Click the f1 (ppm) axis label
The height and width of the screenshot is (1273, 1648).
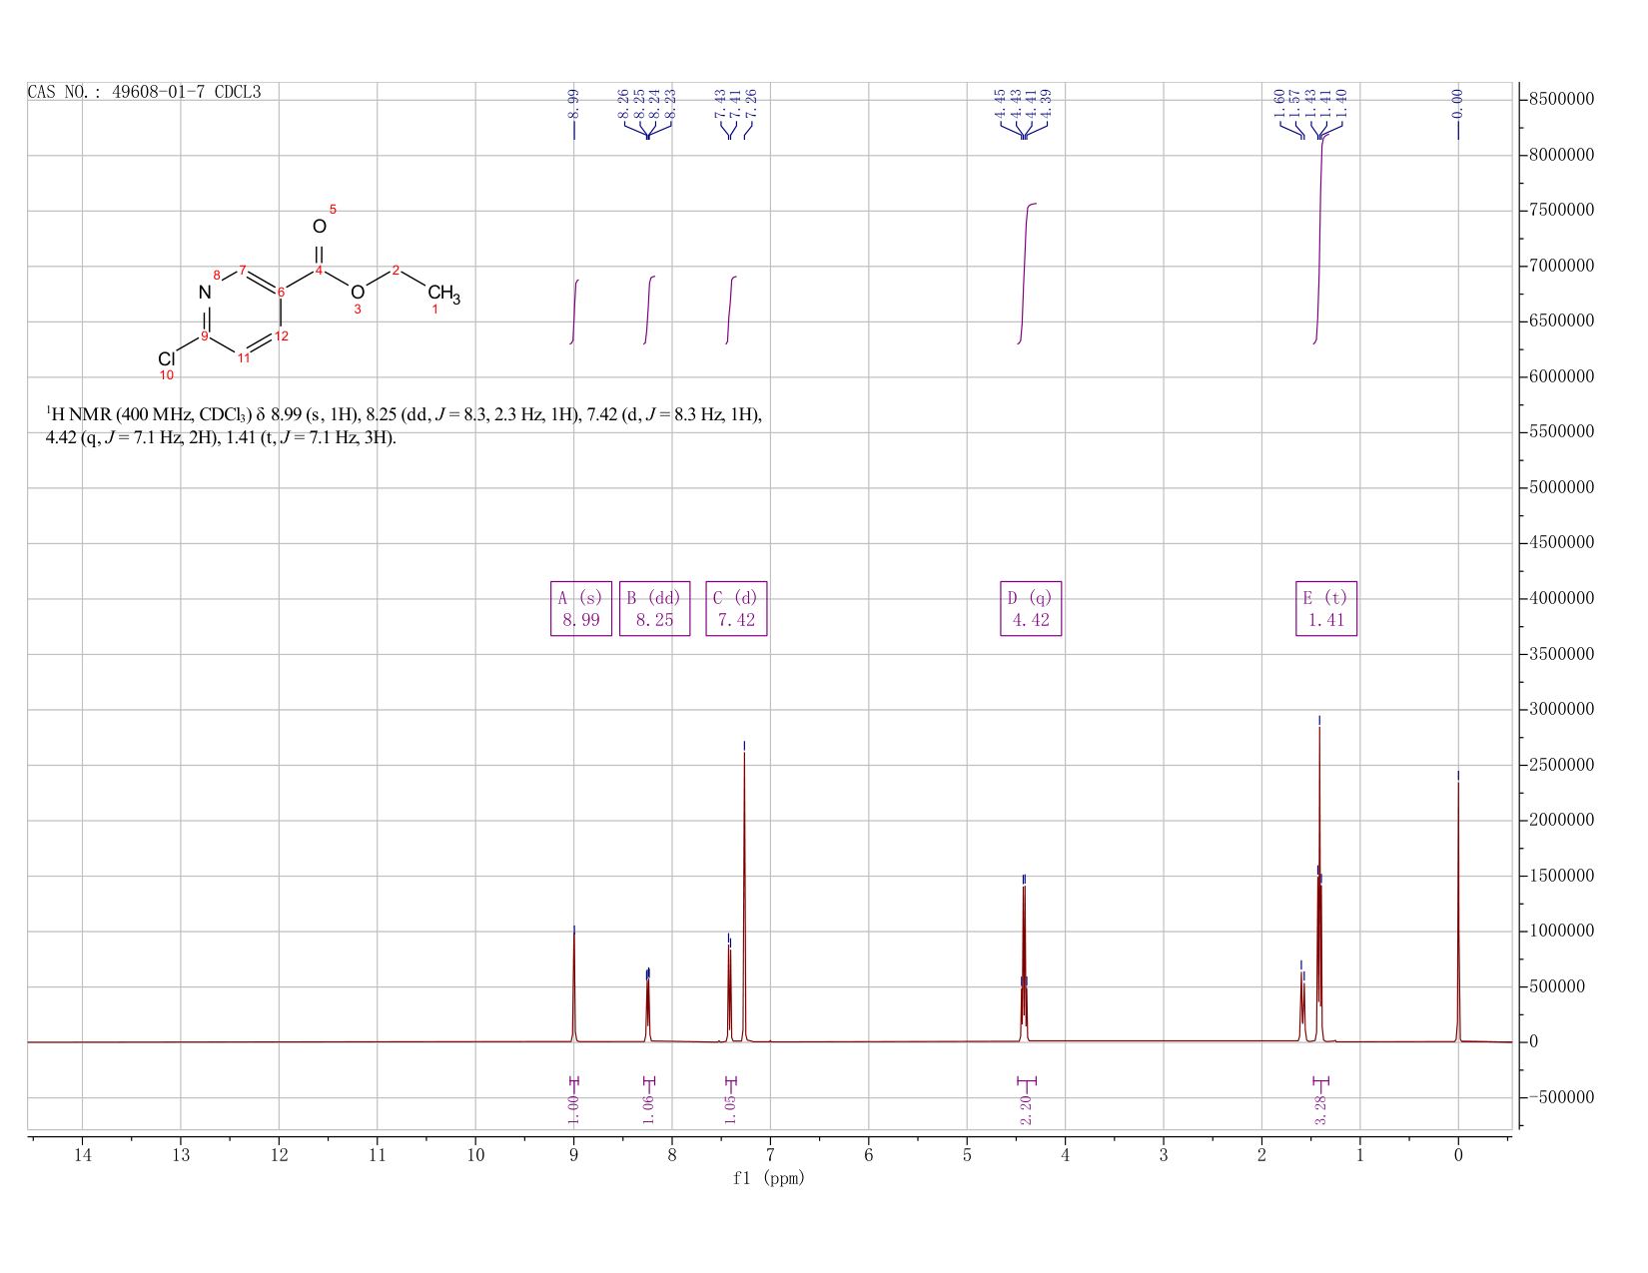(x=769, y=1178)
